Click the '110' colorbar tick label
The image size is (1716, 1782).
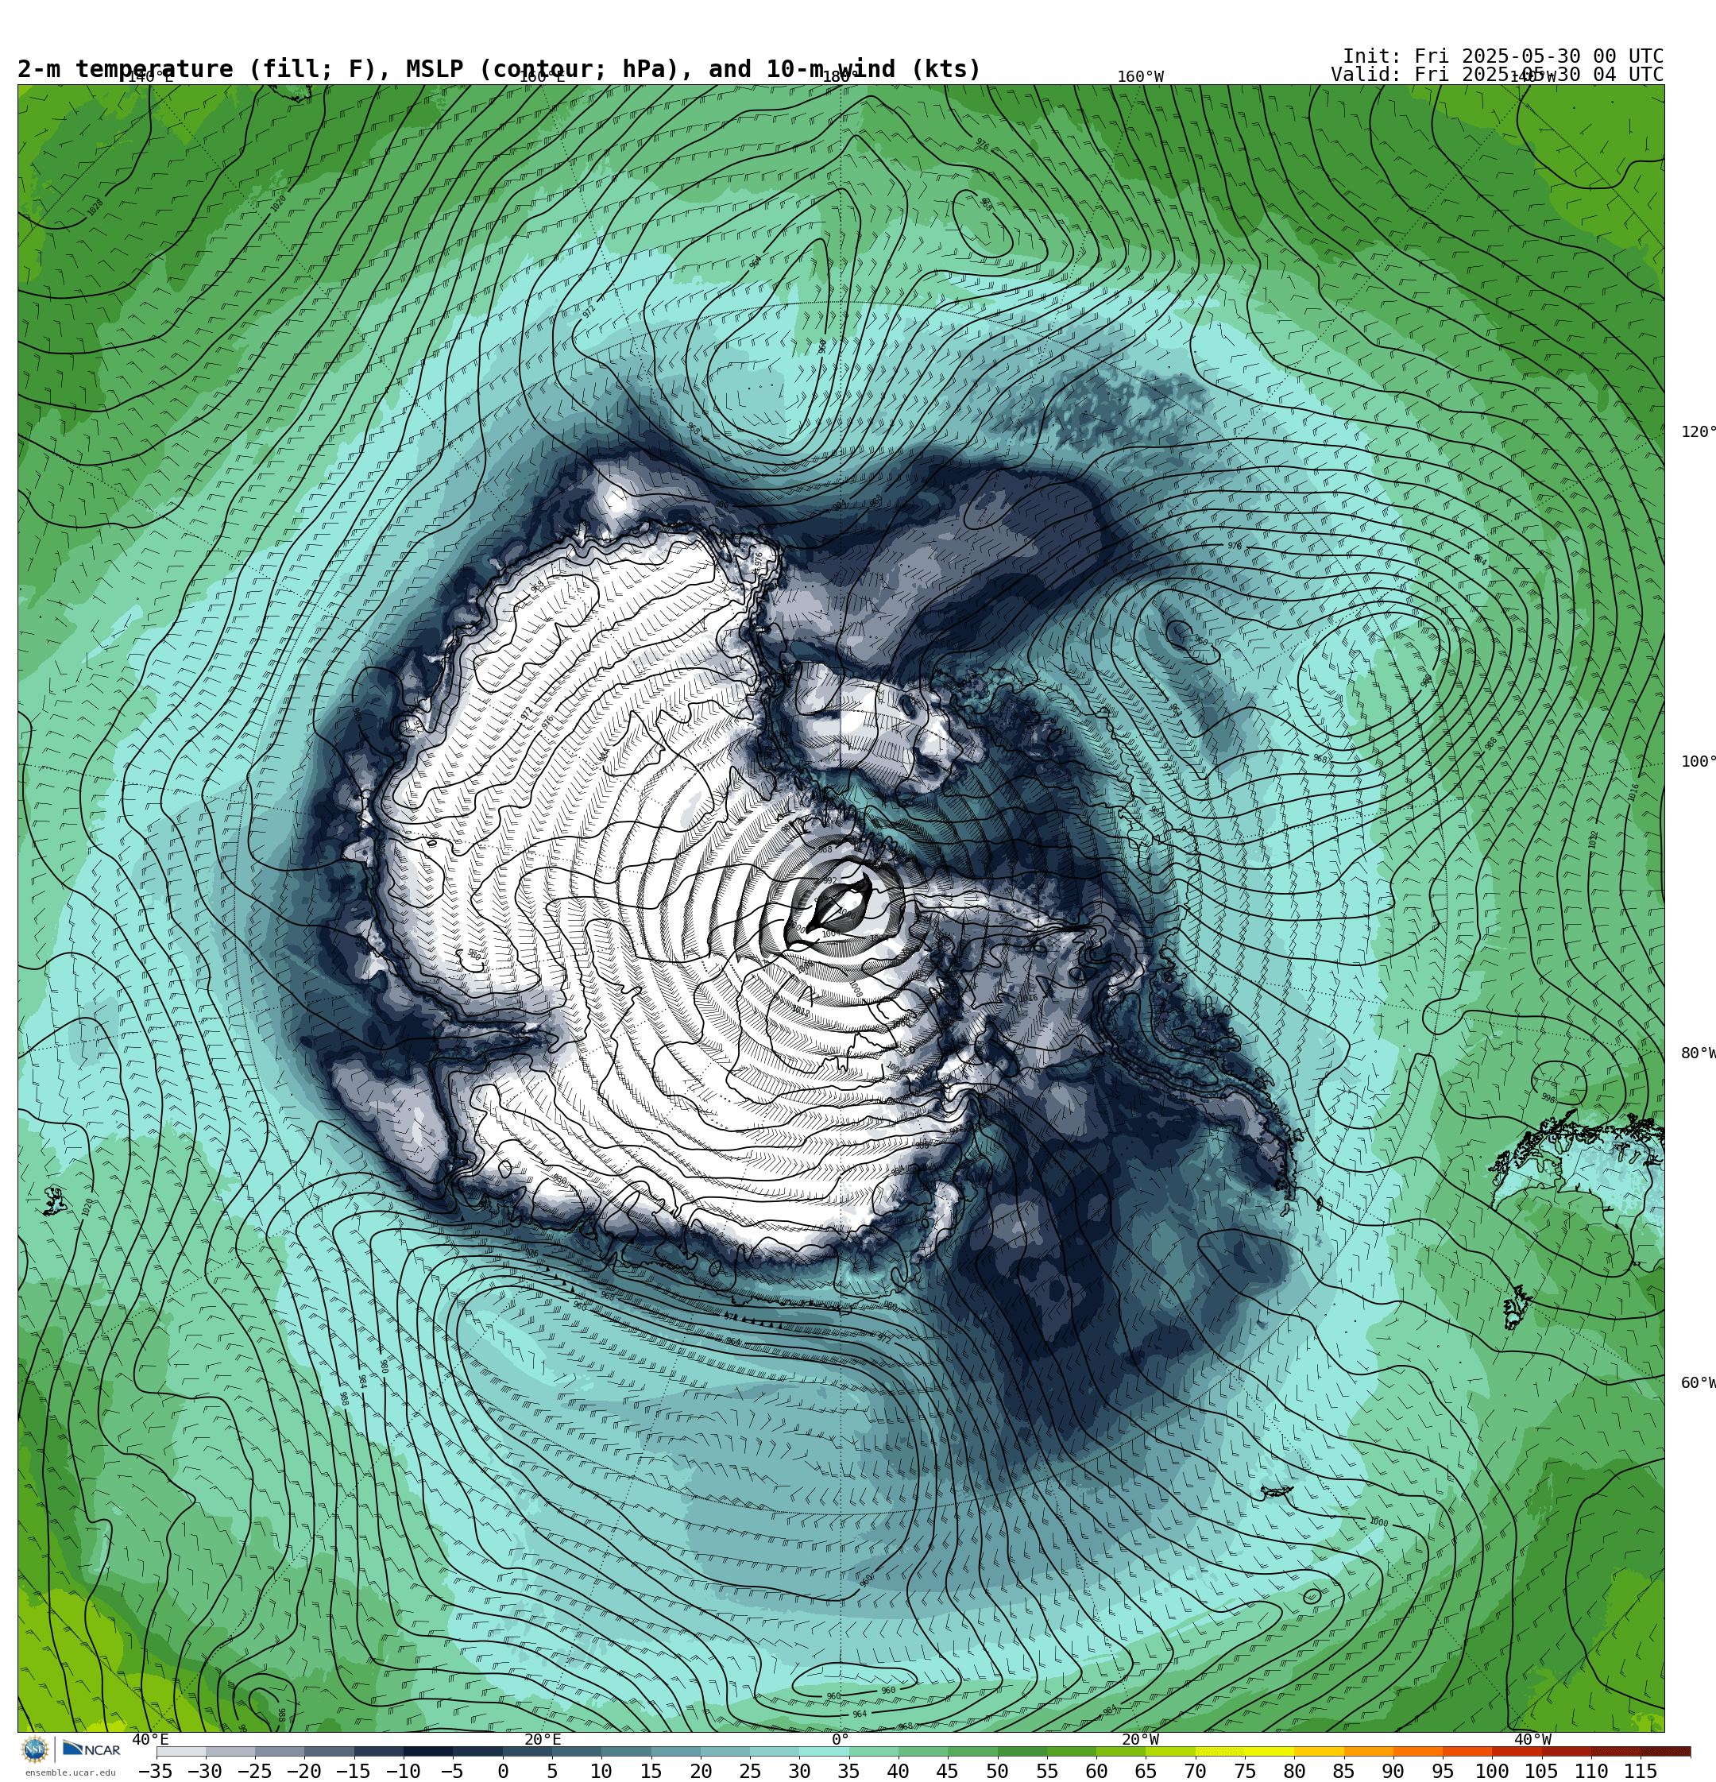point(1591,1771)
